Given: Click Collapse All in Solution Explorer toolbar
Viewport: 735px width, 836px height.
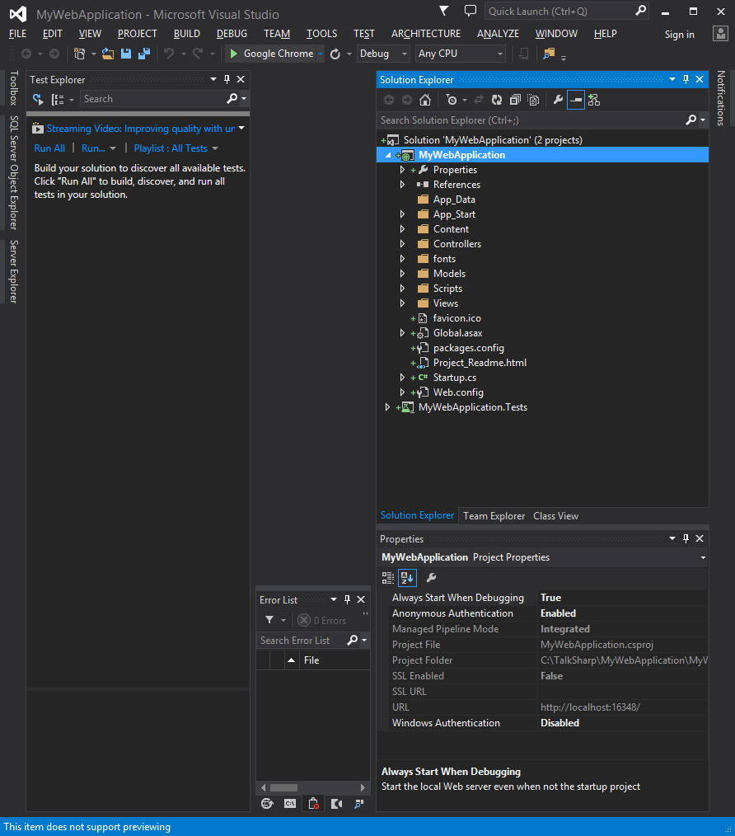Looking at the screenshot, I should pyautogui.click(x=515, y=100).
